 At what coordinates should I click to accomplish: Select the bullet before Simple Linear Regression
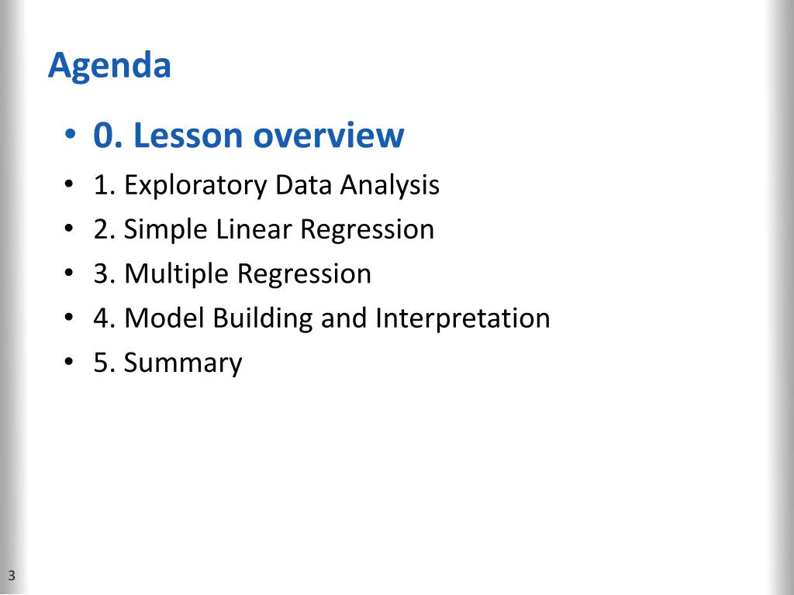pos(69,229)
